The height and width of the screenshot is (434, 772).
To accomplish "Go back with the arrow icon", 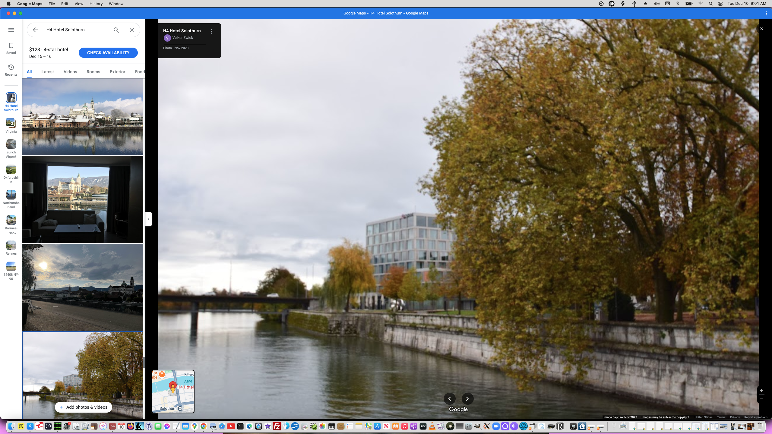I will 35,30.
